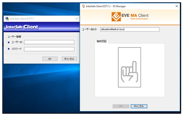Image resolution: width=184 pixels, height=116 pixels.
Task: Click the password (パスワード) input field
Action: 49,49
